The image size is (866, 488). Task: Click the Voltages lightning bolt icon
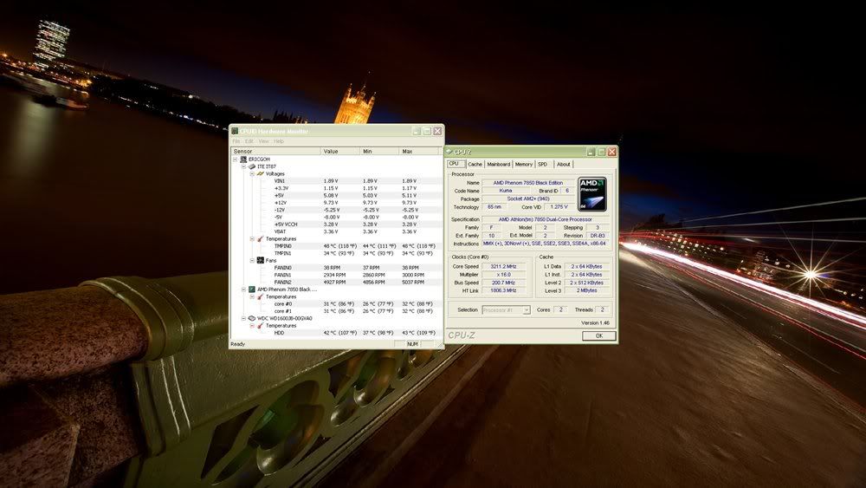(x=259, y=173)
